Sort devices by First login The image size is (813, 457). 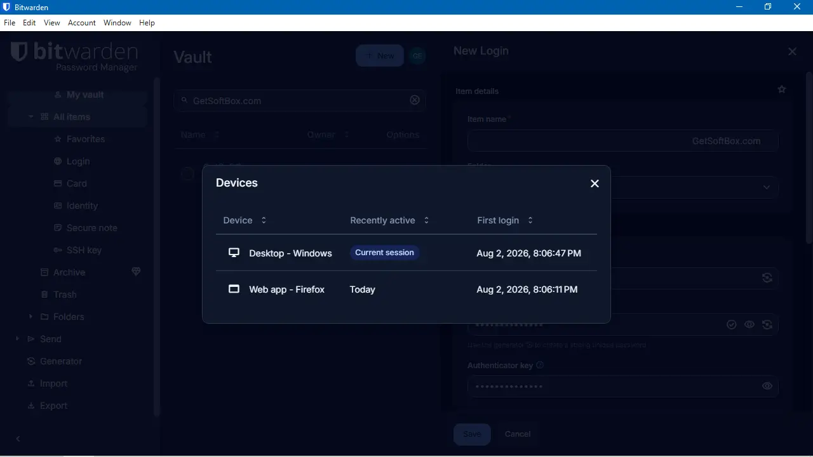(506, 220)
